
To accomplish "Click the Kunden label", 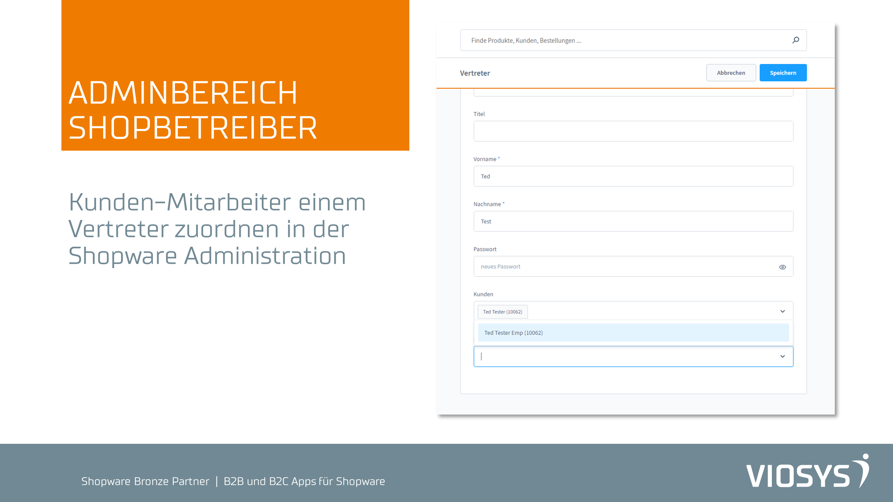I will [483, 294].
